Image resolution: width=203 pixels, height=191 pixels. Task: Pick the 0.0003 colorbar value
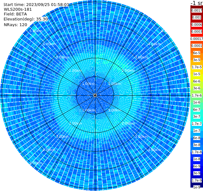point(197,31)
